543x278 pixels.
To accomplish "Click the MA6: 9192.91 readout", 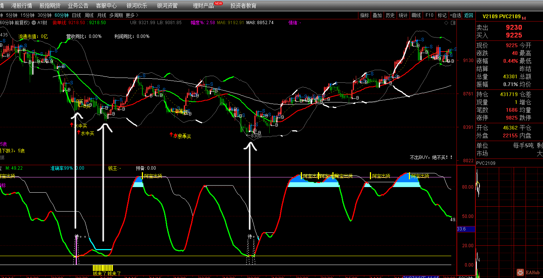I will pos(231,22).
